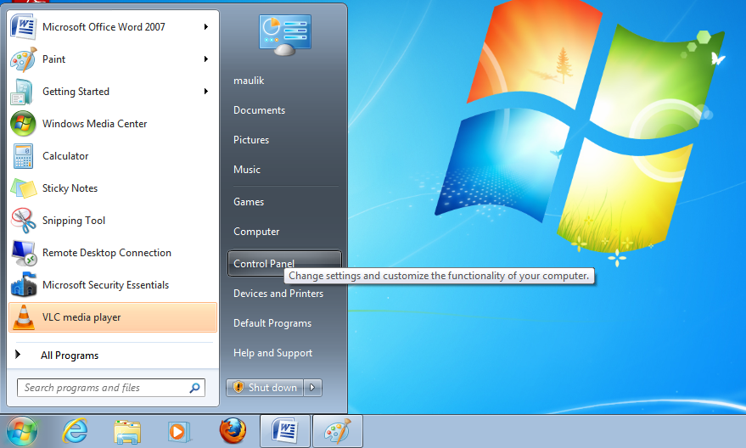Launch VLC media player cone icon
Image resolution: width=746 pixels, height=448 pixels.
point(23,317)
